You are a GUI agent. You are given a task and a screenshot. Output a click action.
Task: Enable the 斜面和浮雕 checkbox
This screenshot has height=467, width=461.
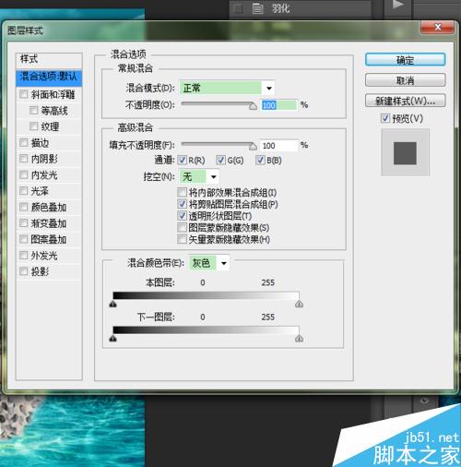[24, 94]
